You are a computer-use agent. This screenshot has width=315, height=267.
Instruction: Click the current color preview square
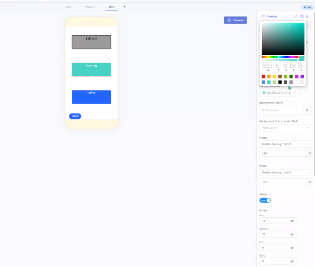click(302, 59)
